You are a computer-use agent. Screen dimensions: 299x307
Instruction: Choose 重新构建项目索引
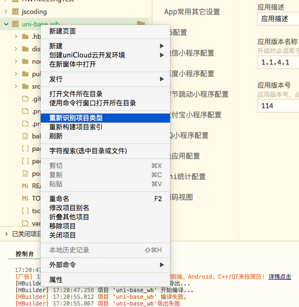click(105, 127)
